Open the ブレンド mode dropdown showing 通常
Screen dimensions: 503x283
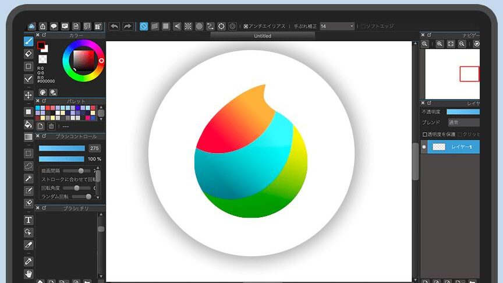click(463, 122)
